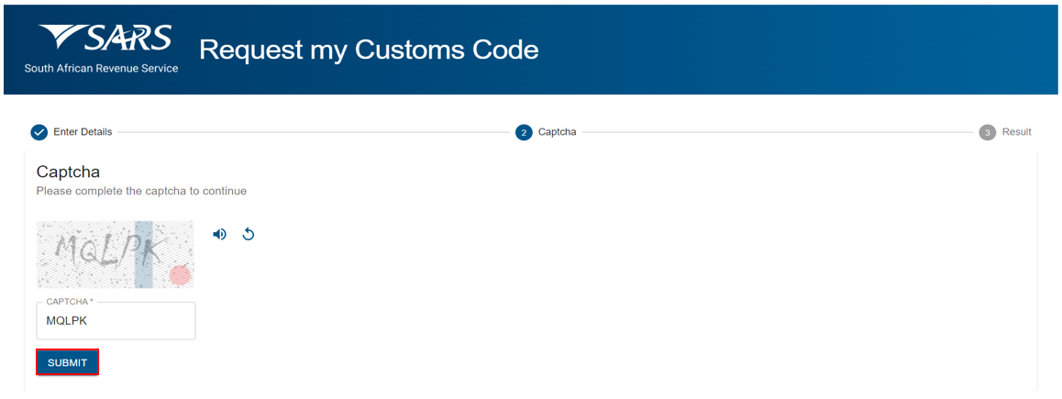Select the Captcha step label in the stepper
Image resolution: width=1062 pixels, height=399 pixels.
pos(558,132)
